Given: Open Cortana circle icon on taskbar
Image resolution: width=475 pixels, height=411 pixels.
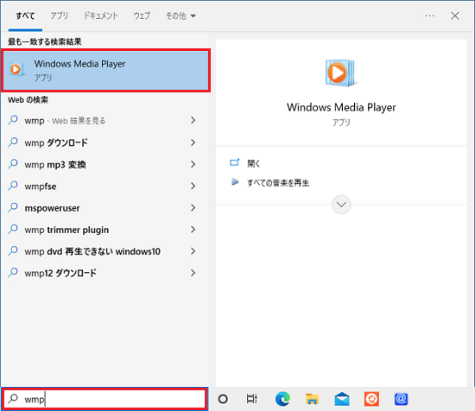Looking at the screenshot, I should [x=223, y=399].
